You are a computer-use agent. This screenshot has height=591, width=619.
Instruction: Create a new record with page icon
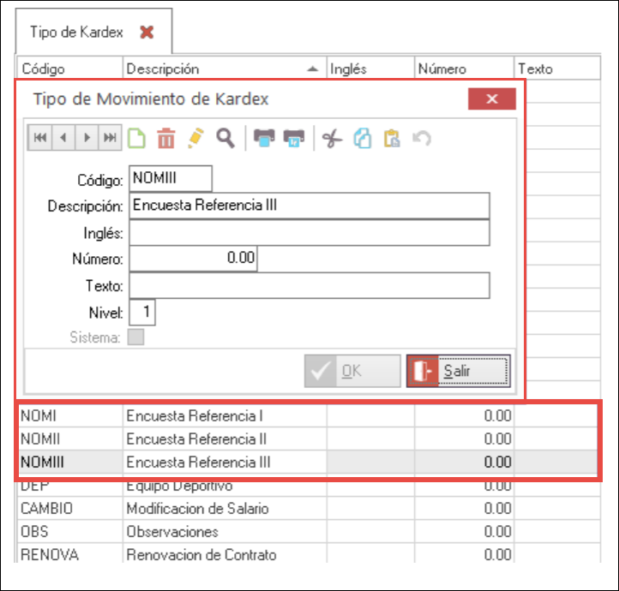[136, 138]
